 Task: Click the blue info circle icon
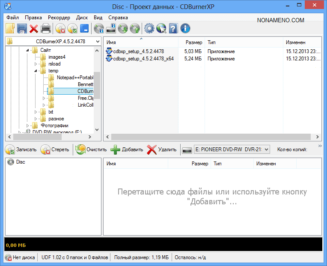point(185,29)
